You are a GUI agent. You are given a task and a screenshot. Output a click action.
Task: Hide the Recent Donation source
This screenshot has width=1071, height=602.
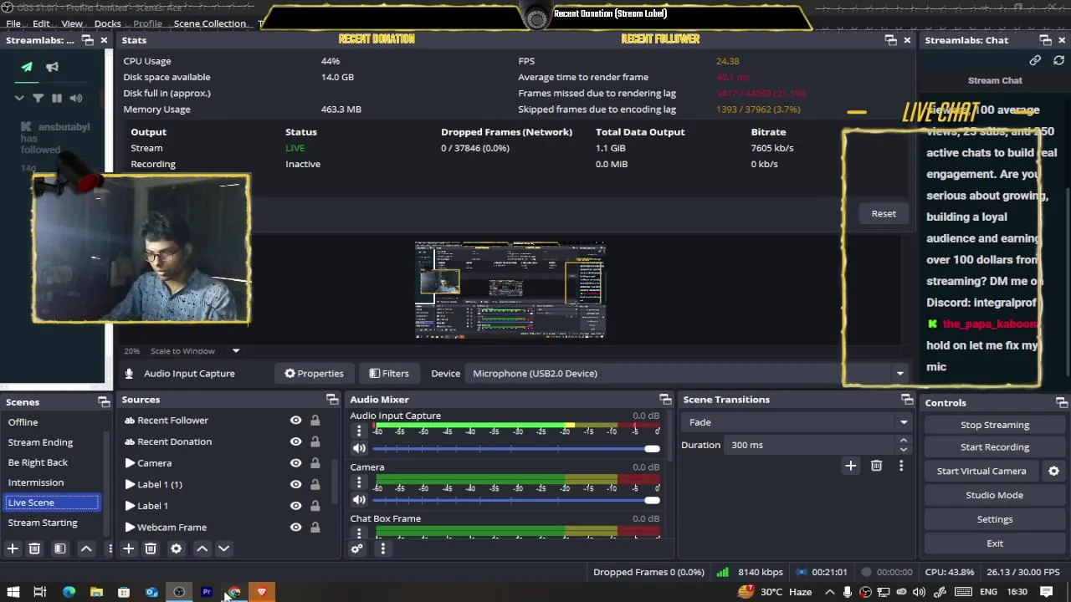point(295,441)
